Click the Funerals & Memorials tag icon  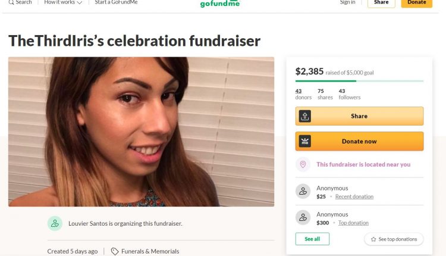[x=115, y=251]
